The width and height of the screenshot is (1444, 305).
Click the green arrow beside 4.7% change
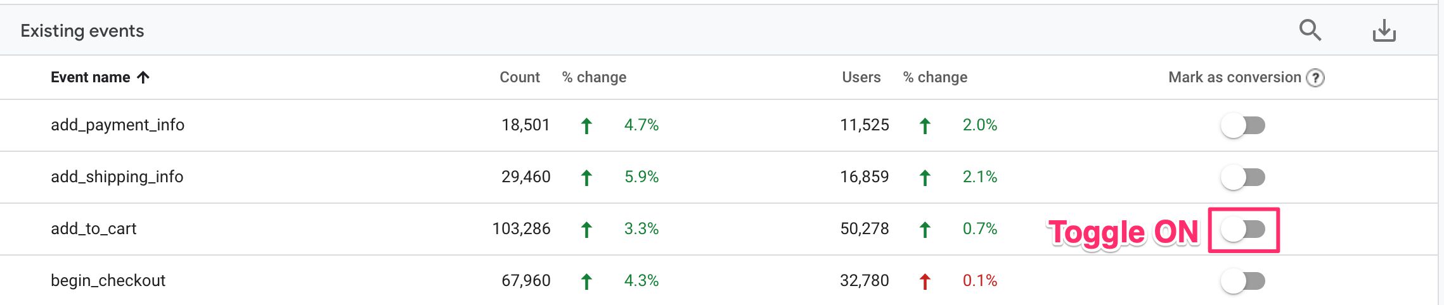click(x=586, y=126)
